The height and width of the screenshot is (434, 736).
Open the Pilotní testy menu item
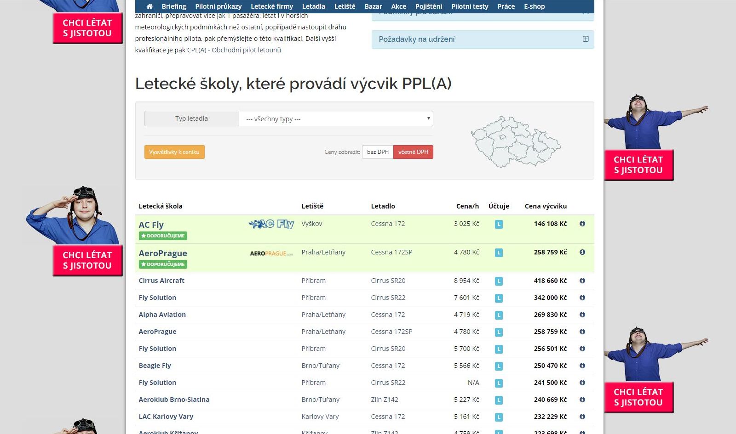coord(470,6)
